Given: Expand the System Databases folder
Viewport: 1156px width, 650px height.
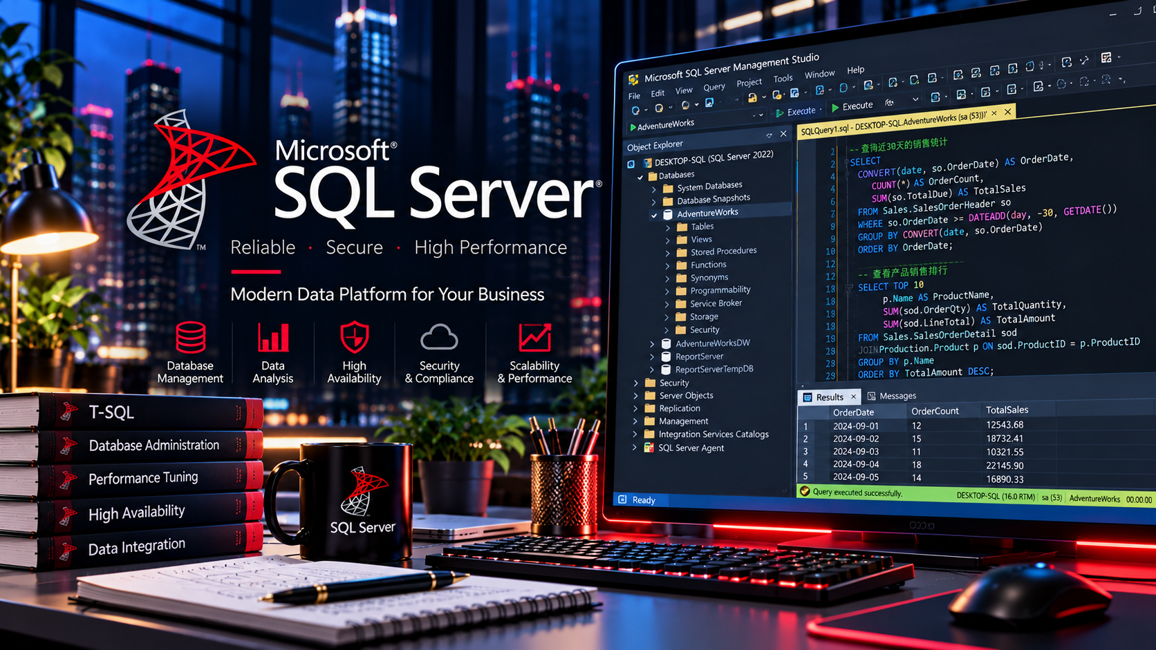Looking at the screenshot, I should [x=654, y=189].
